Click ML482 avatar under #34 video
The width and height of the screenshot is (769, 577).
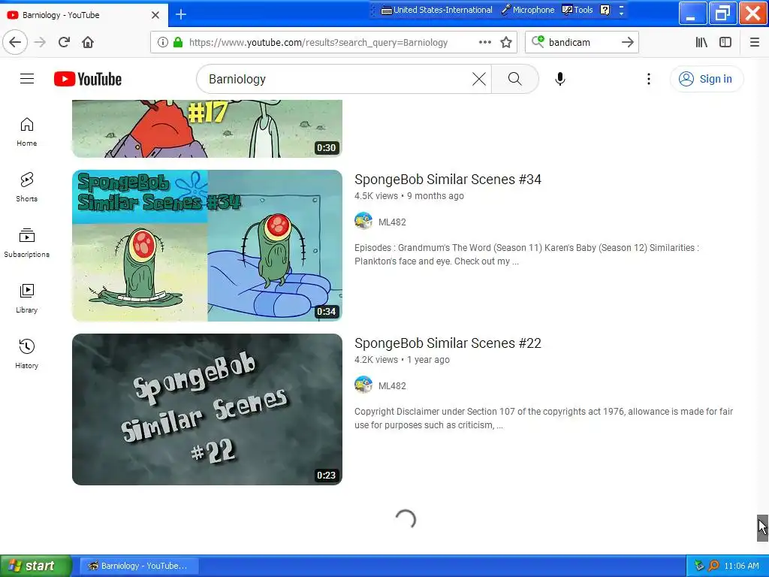tap(363, 222)
